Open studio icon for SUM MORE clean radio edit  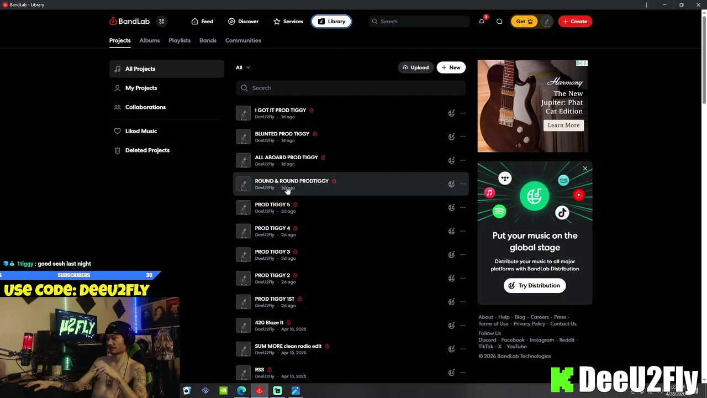[451, 349]
